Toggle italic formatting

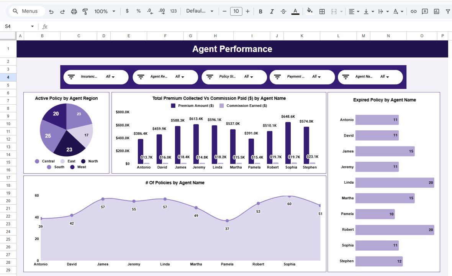272,11
